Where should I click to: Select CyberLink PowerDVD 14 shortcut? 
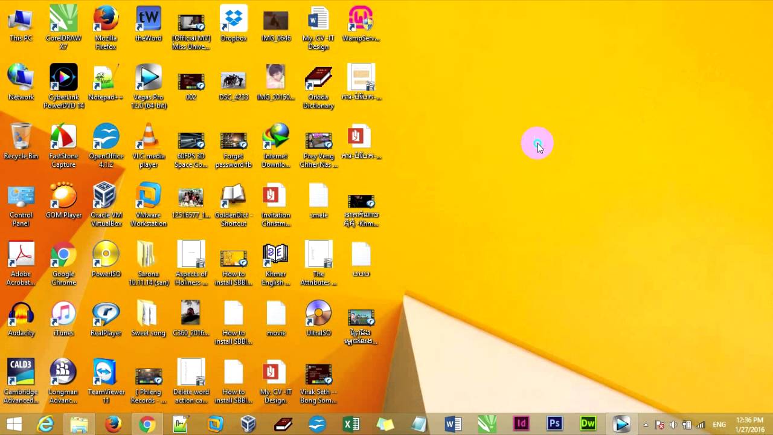coord(63,87)
